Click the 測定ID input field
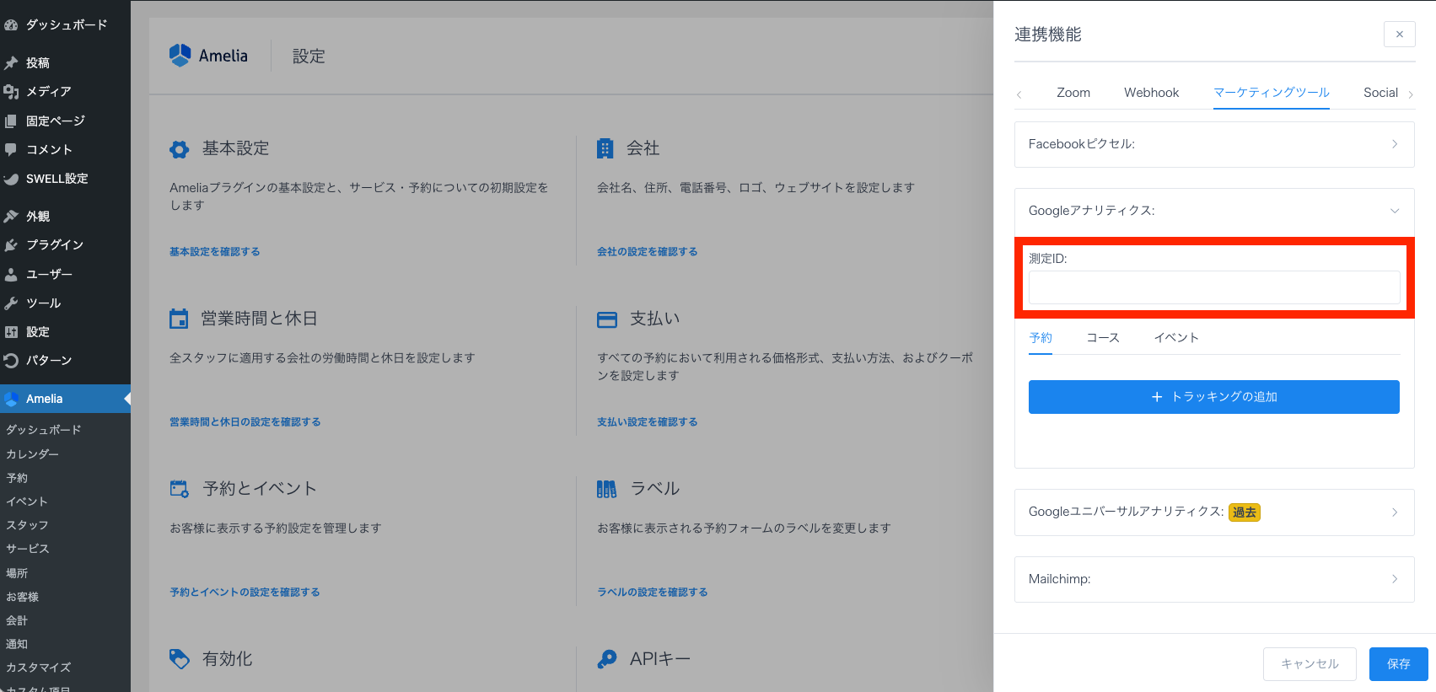 coord(1213,287)
